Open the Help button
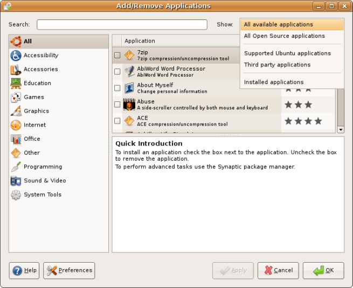This screenshot has width=353, height=288. pyautogui.click(x=24, y=270)
